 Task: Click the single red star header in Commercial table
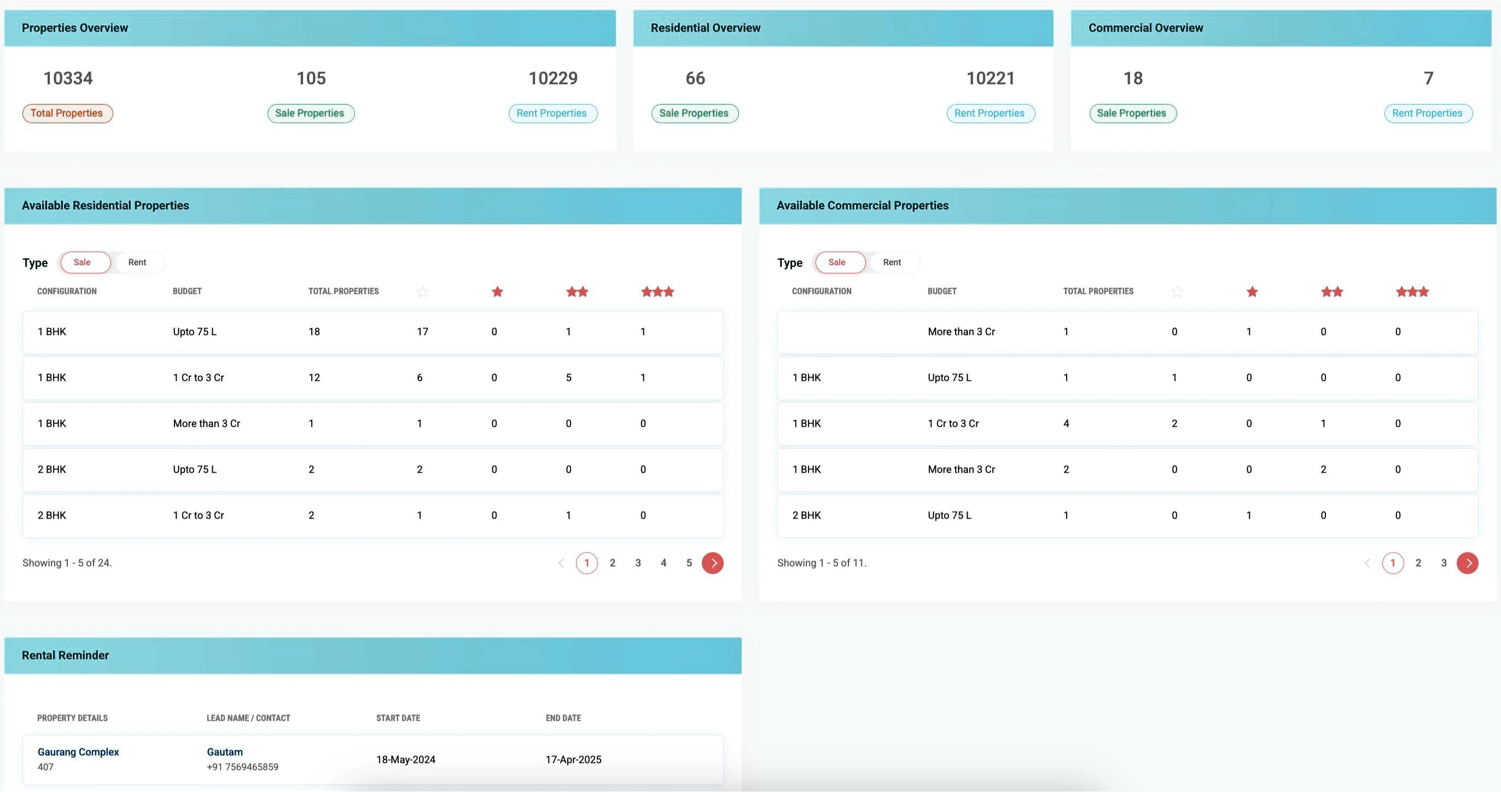tap(1252, 292)
